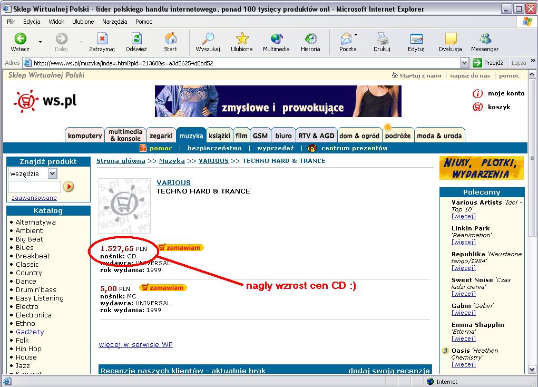Order the MC cassette with zamawiam button
This screenshot has width=538, height=387.
tap(163, 288)
